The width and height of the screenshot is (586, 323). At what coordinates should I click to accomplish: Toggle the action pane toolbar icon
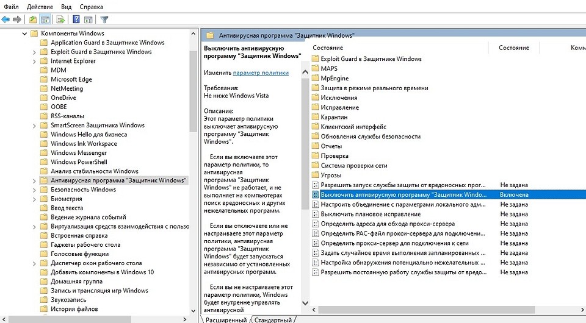pos(87,20)
